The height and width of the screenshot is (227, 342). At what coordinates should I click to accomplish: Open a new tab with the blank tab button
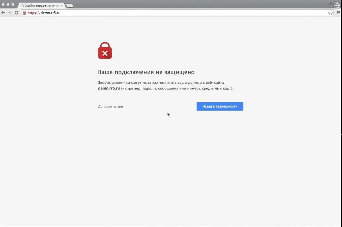coord(70,6)
